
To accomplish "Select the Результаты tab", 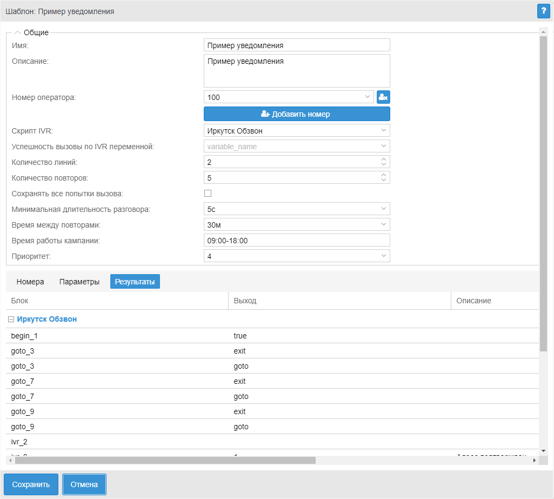I will tap(135, 282).
